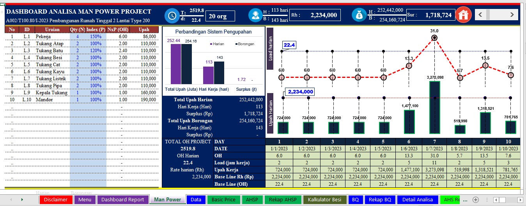Add a new sheet with plus icon

pos(475,199)
